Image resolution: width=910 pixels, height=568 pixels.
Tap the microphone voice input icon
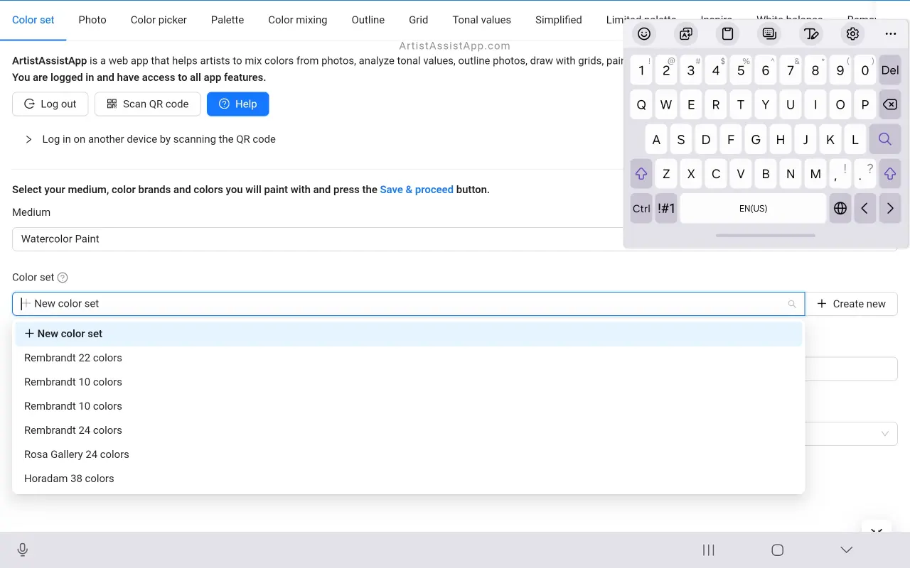click(23, 550)
